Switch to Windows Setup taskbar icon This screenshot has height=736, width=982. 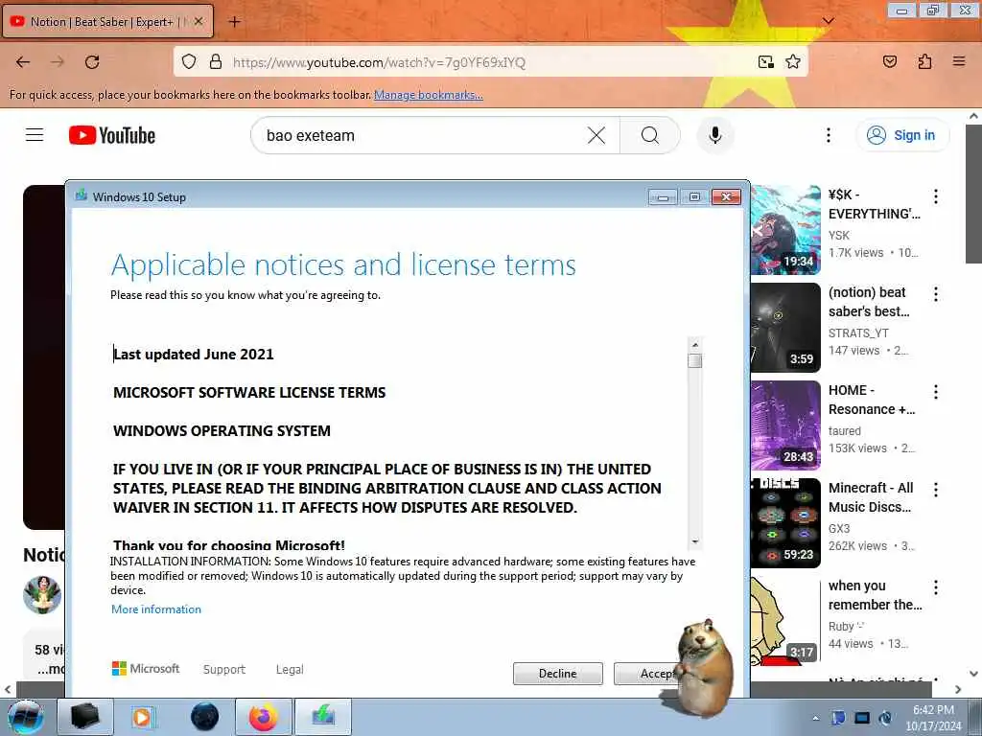(323, 717)
